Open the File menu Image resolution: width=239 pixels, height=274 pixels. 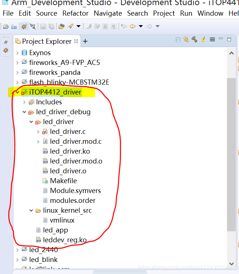point(8,13)
